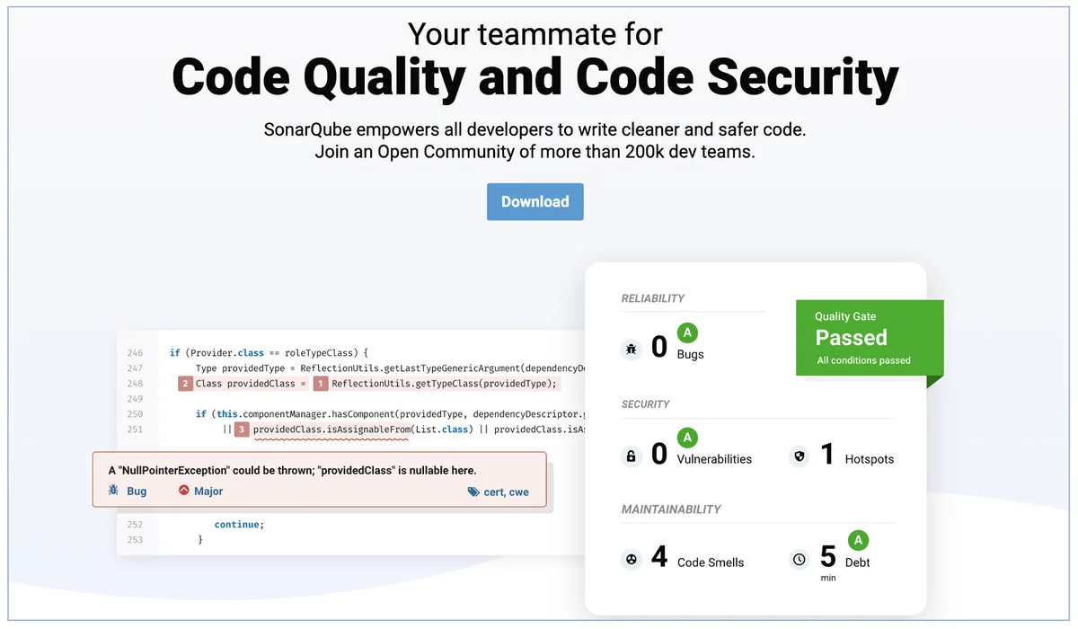
Task: Click the cert, cwe tags label
Action: click(507, 492)
